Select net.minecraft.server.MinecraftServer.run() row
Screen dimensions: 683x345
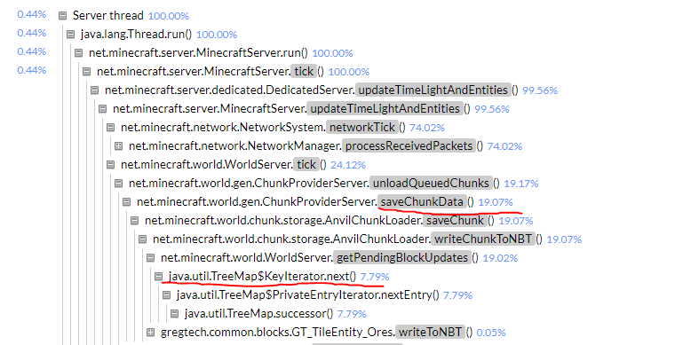tap(198, 53)
